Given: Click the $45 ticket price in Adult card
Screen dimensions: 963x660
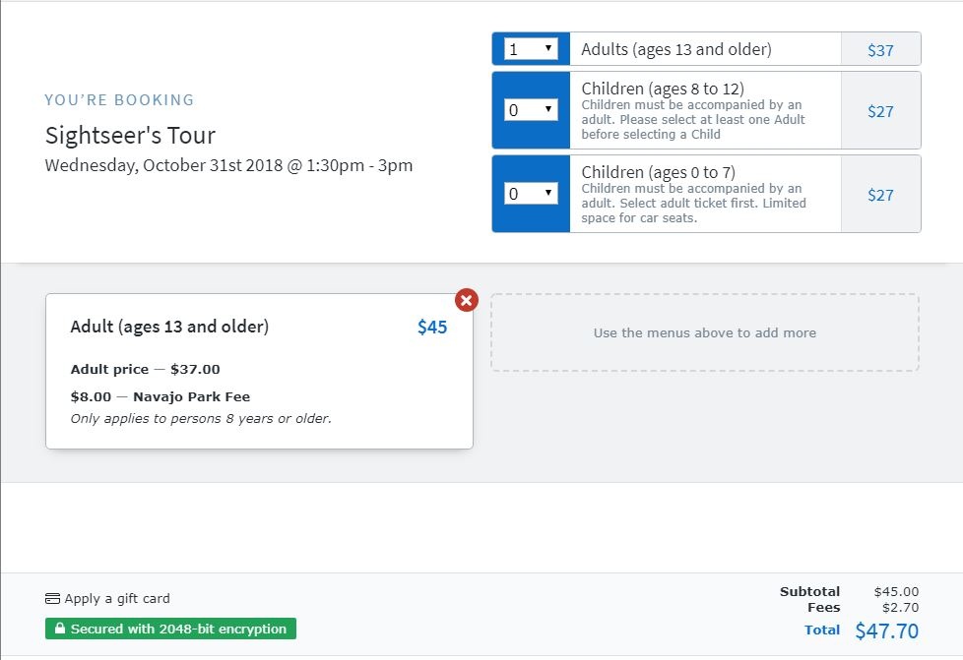Looking at the screenshot, I should tap(432, 327).
